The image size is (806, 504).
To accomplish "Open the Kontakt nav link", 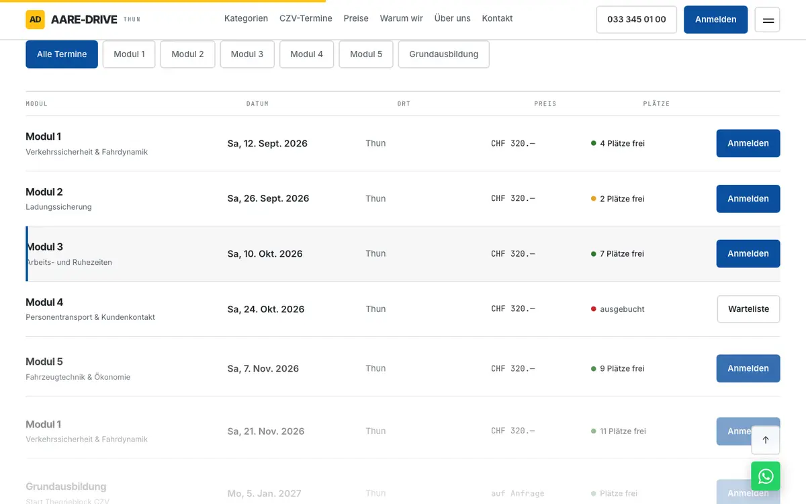I will pyautogui.click(x=497, y=19).
